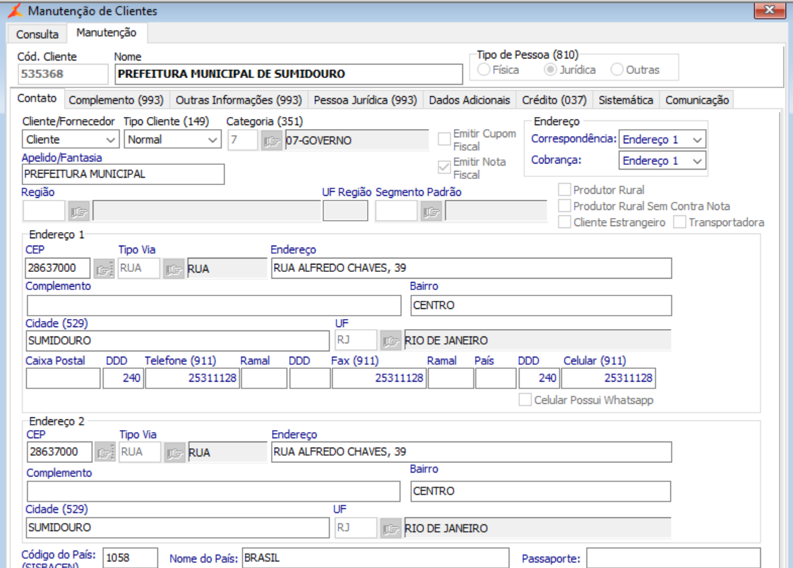Image resolution: width=793 pixels, height=568 pixels.
Task: Select the Outras person type radio
Action: point(617,69)
